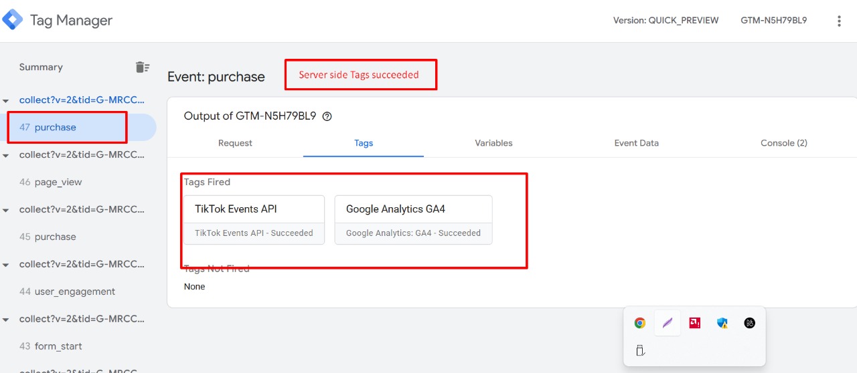Click the Tag Manager title text

71,21
